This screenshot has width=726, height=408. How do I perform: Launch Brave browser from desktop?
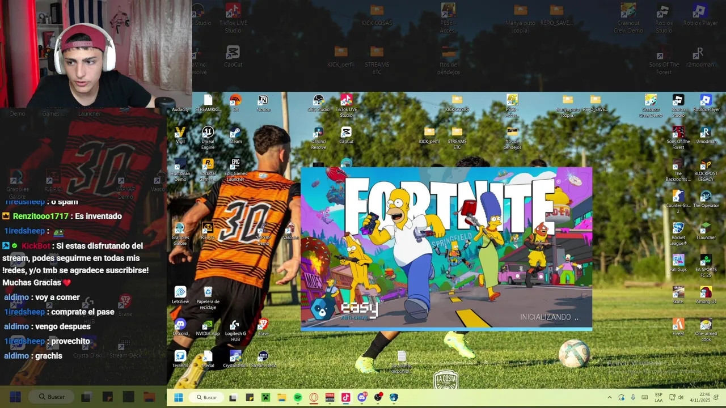(263, 327)
